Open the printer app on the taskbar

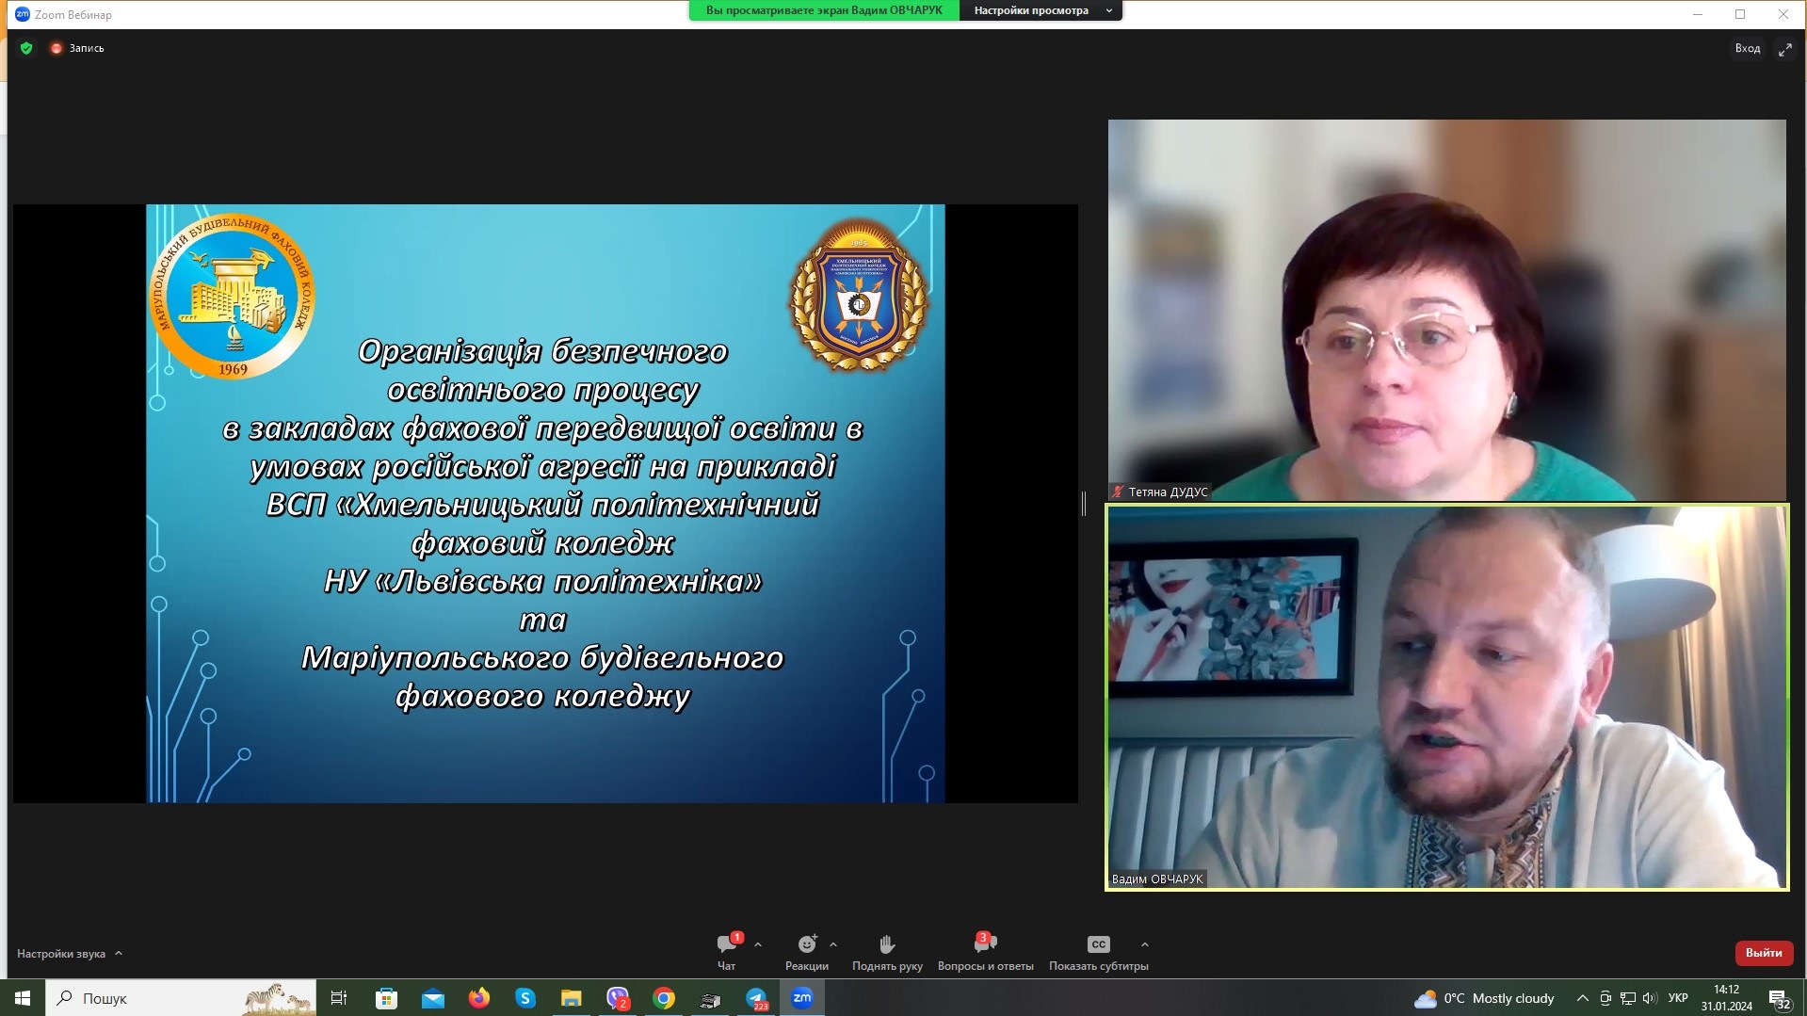(x=710, y=998)
